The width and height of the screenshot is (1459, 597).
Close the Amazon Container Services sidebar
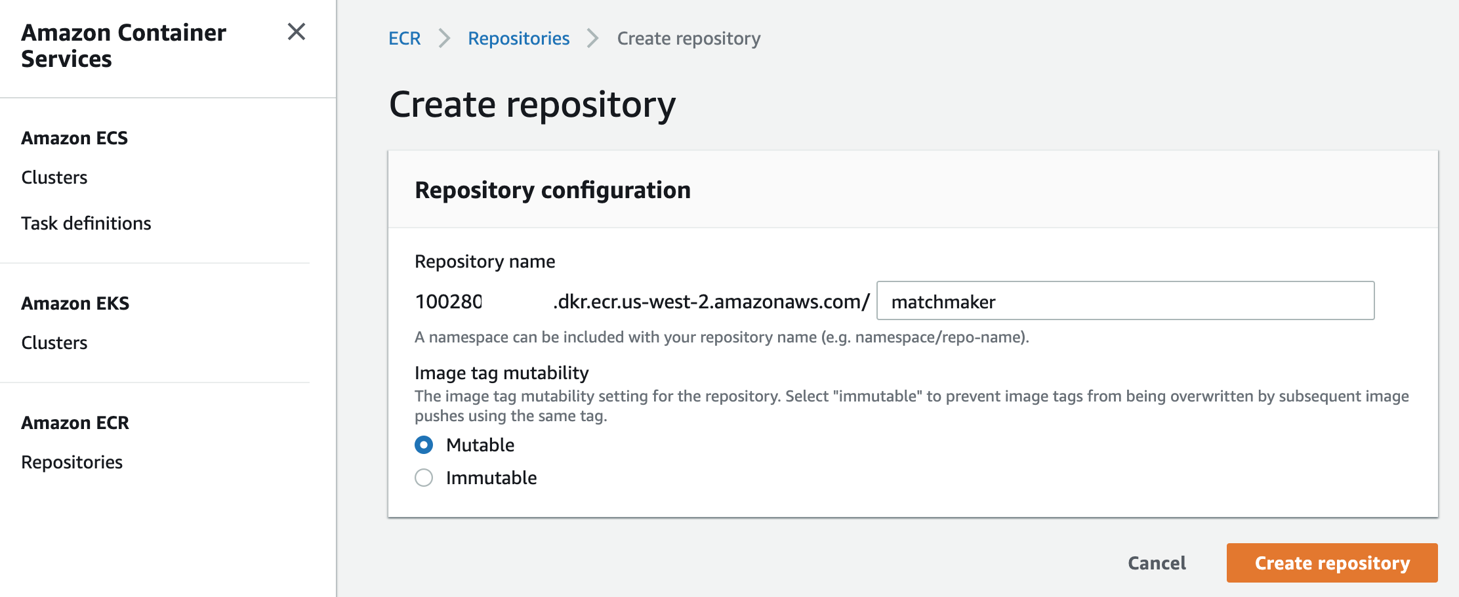[x=297, y=31]
